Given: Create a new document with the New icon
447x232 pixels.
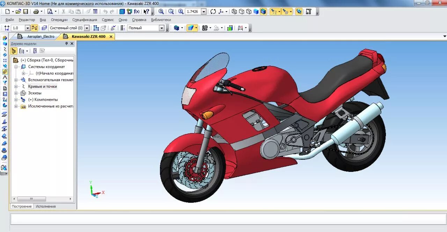Looking at the screenshot, I should point(7,12).
